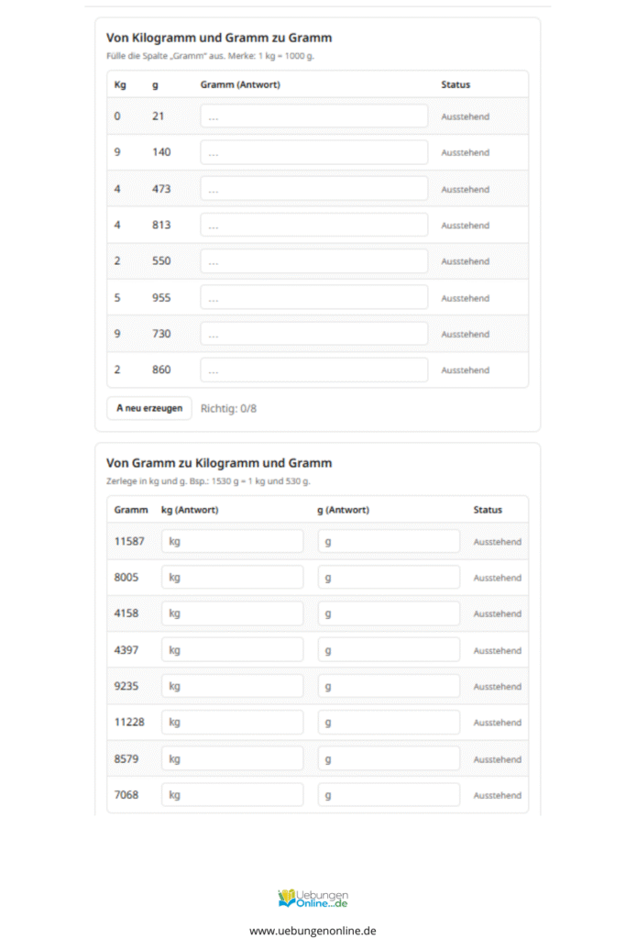This screenshot has width=626, height=939.
Task: Select the Gramm answer field for 9 kg 140 g
Action: click(x=313, y=152)
